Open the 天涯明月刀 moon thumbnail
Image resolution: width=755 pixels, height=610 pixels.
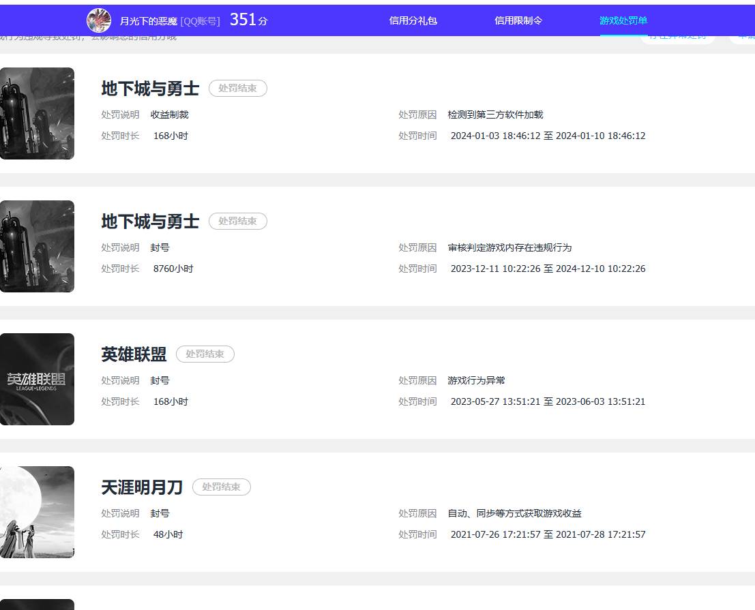tap(37, 512)
